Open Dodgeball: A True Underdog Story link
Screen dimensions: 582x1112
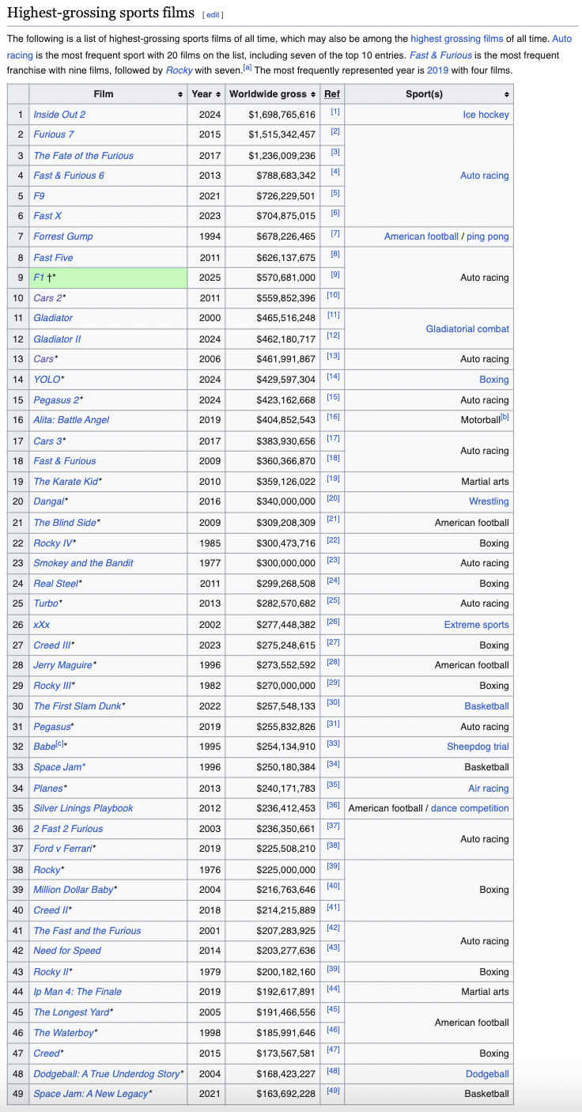point(107,1074)
